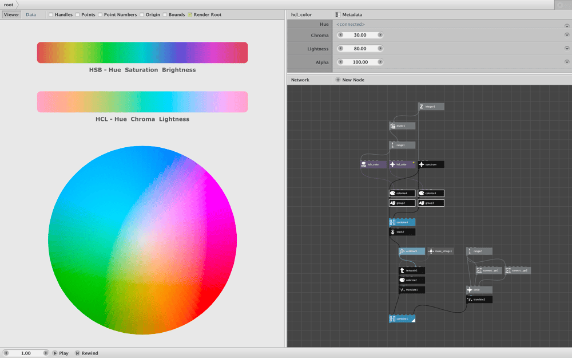The height and width of the screenshot is (358, 572).
Task: Select the integer1 node in network
Action: pos(431,107)
